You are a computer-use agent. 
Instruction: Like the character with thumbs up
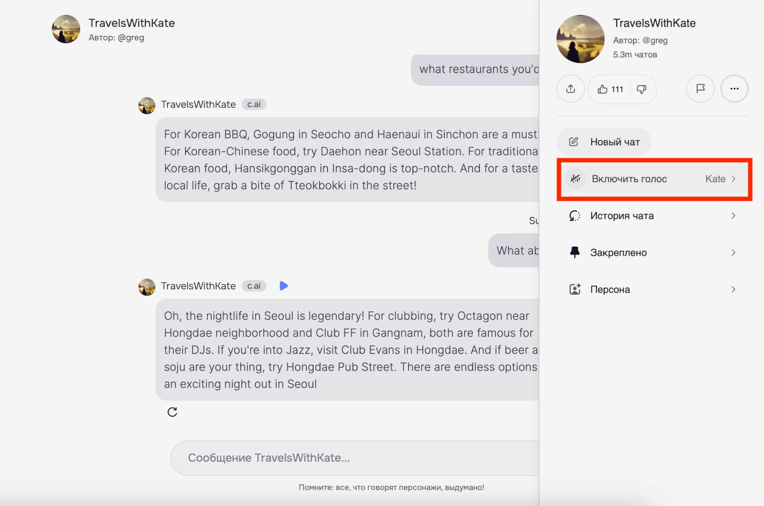coord(602,89)
